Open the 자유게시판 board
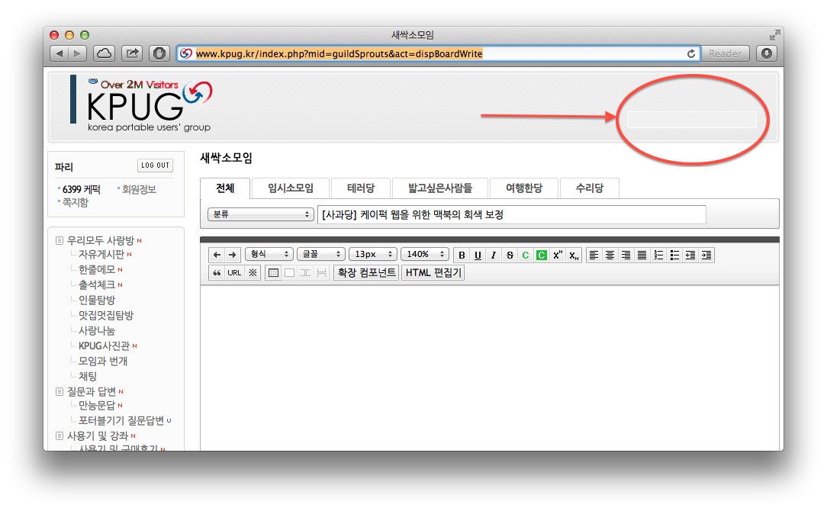Image resolution: width=827 pixels, height=511 pixels. click(x=101, y=254)
